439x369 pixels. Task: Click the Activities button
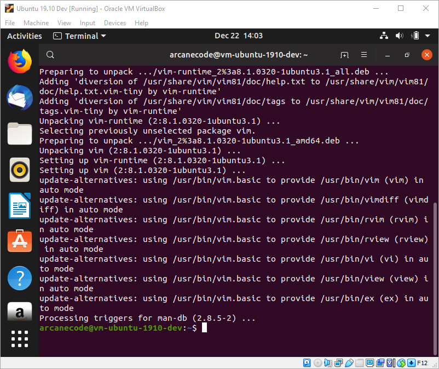[24, 36]
